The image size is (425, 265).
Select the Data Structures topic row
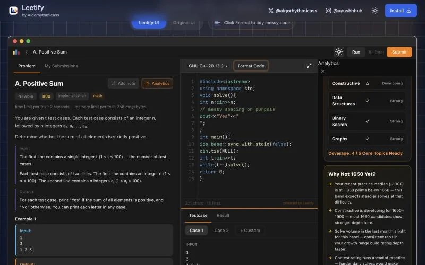(367, 101)
